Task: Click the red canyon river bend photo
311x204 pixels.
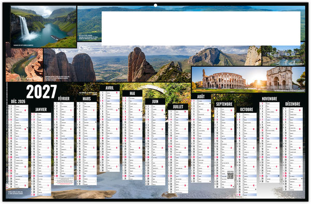Action: click(24, 65)
